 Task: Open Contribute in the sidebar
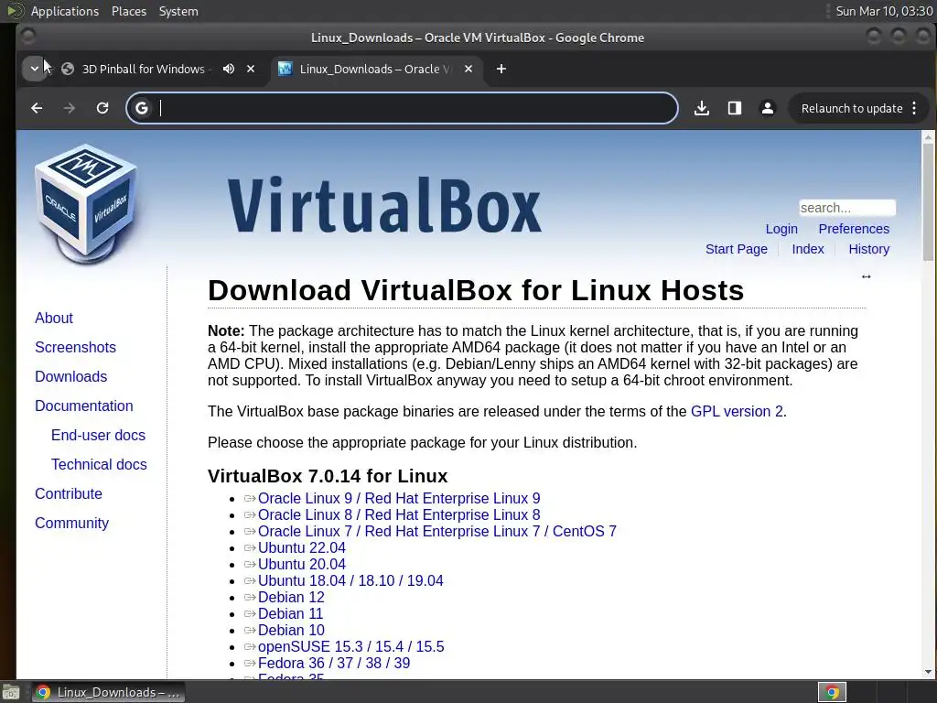pos(68,493)
